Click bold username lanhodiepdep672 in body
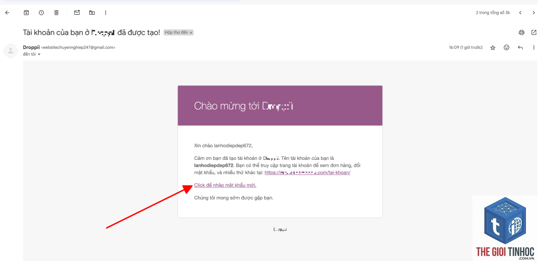 pos(214,166)
